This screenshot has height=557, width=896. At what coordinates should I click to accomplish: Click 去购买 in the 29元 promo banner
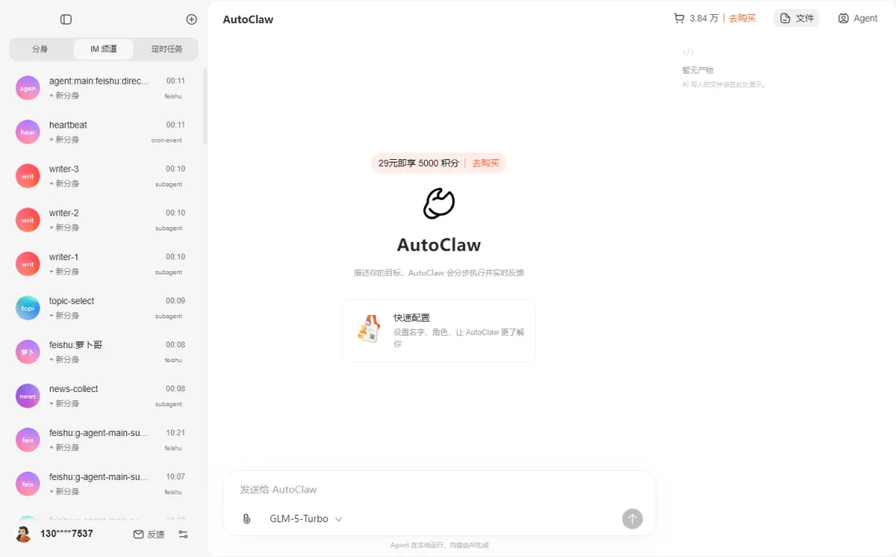485,163
